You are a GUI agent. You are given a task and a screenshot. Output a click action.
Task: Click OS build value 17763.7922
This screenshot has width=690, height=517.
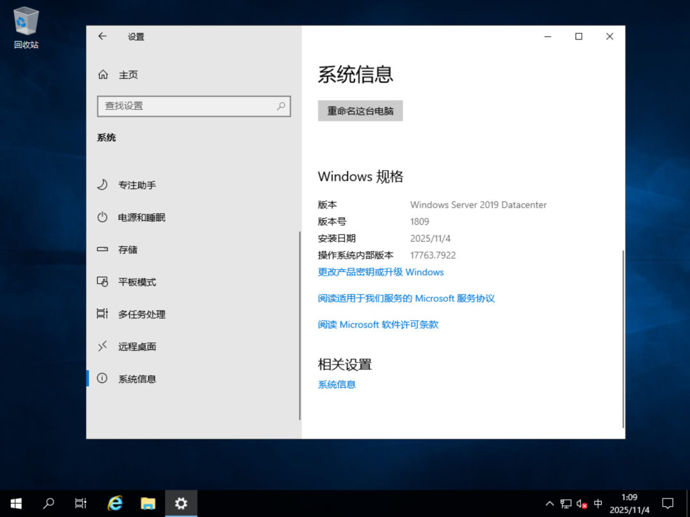[x=433, y=255]
